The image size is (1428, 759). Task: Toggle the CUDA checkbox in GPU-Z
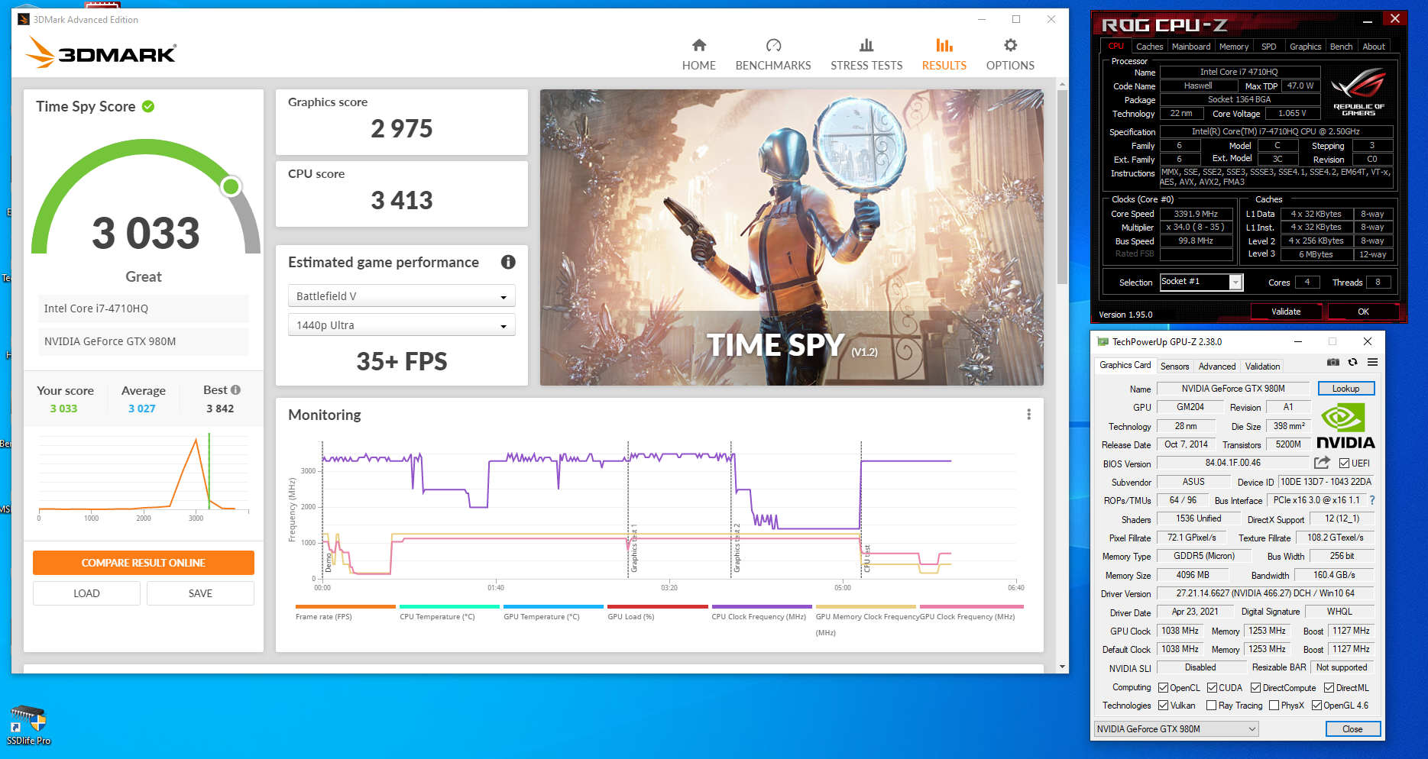click(1212, 687)
